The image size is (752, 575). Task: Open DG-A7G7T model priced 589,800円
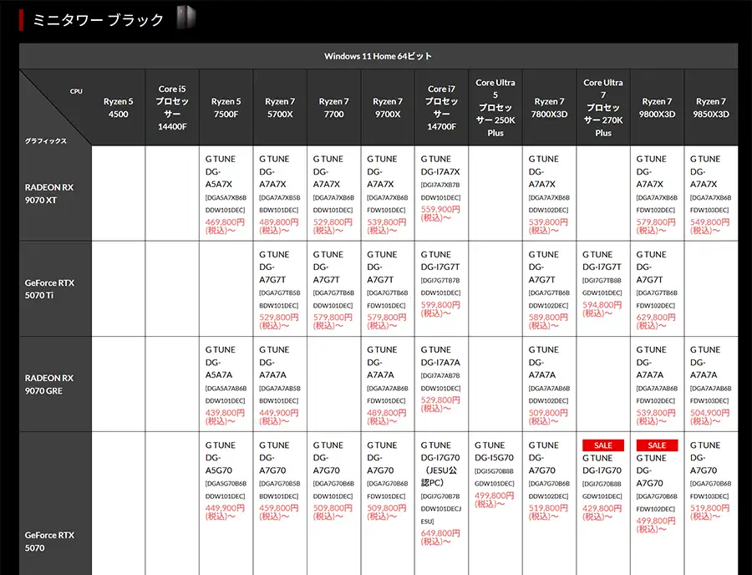point(549,289)
